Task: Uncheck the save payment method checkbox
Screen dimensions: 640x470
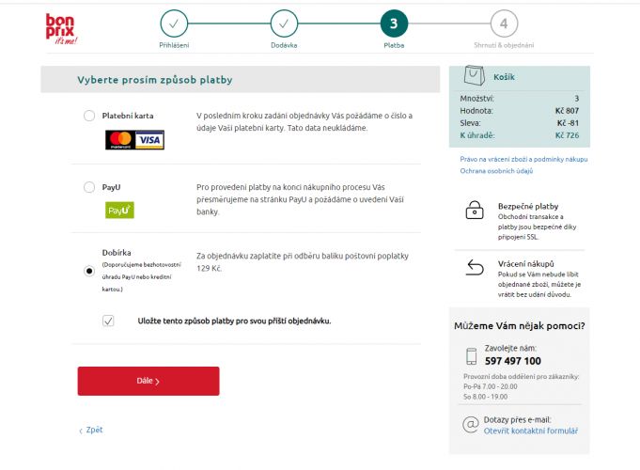Action: coord(108,321)
